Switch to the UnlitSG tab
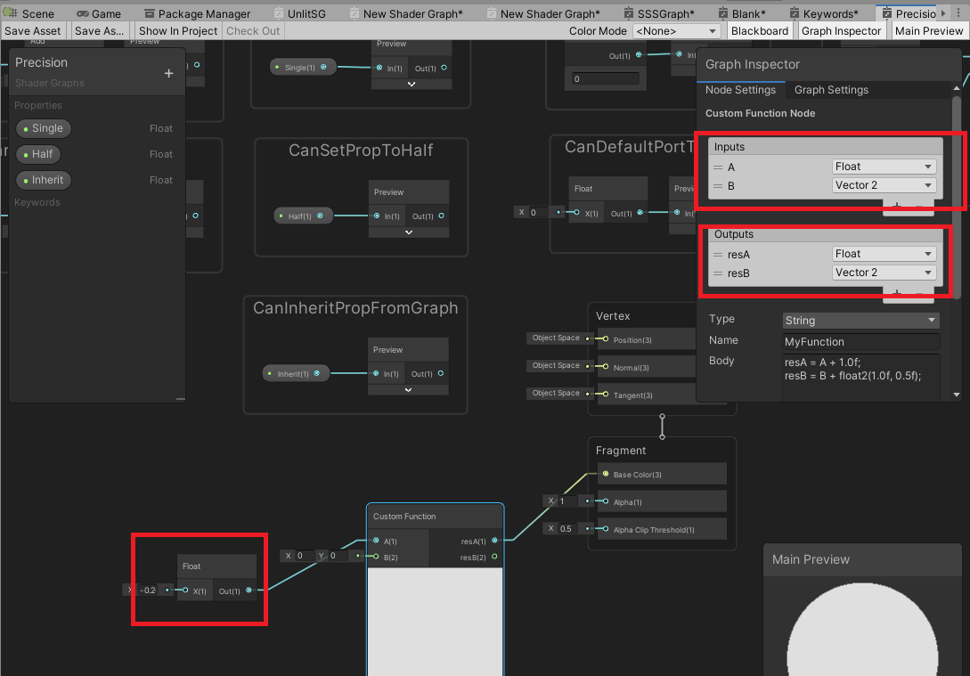 pyautogui.click(x=299, y=13)
